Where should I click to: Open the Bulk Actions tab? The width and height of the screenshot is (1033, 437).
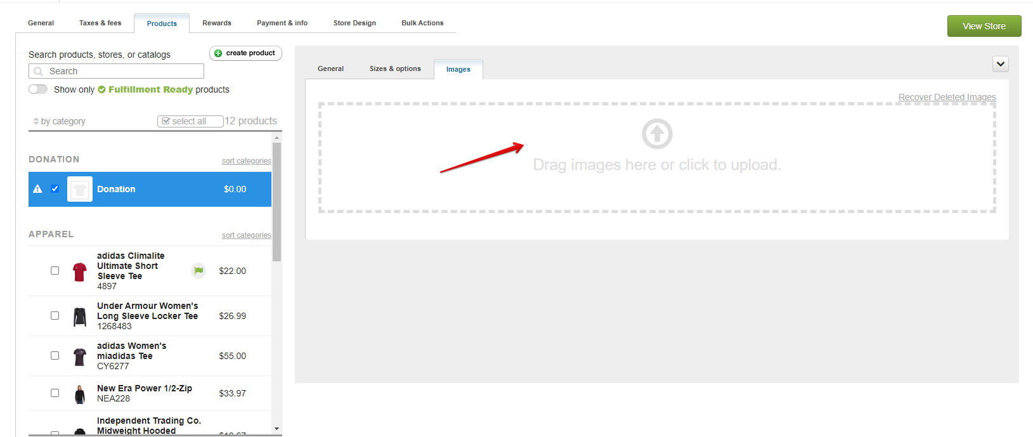[422, 23]
